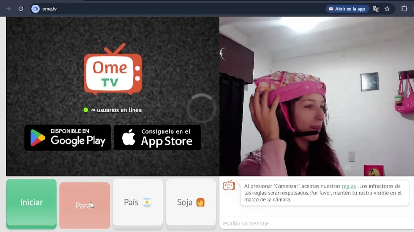This screenshot has height=232, width=414.
Task: Click the OmeTV logo in video panel
Action: (x=113, y=69)
